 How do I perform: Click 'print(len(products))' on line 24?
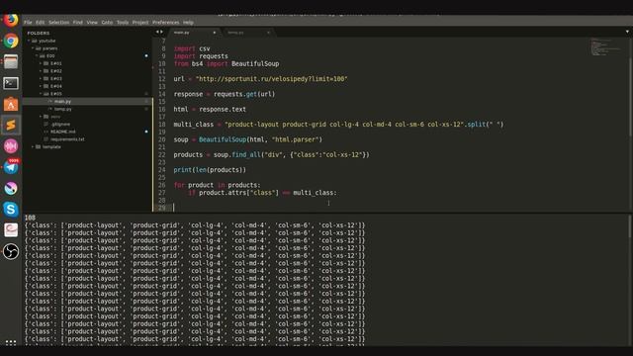tap(210, 170)
